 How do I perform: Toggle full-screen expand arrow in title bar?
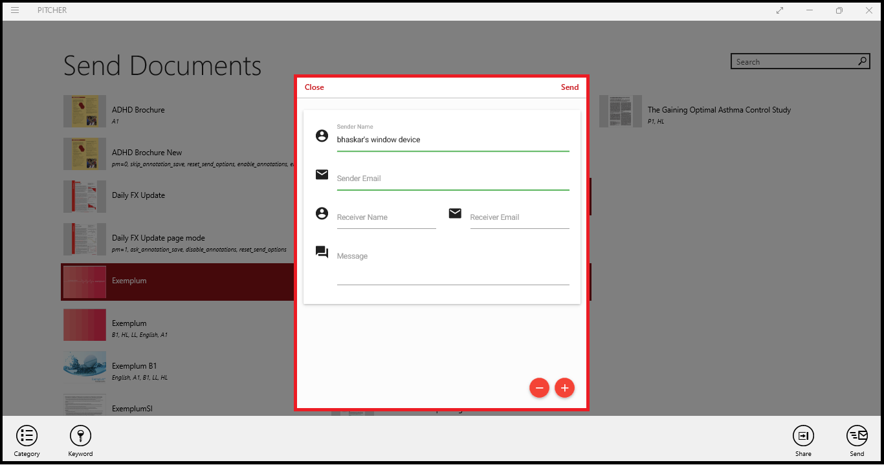pyautogui.click(x=780, y=10)
